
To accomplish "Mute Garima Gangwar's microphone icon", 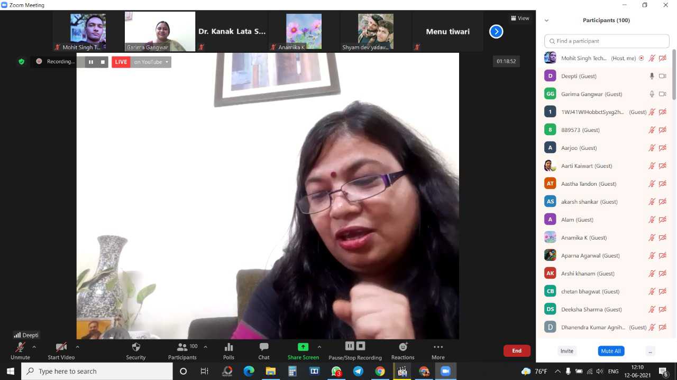I will coord(652,94).
